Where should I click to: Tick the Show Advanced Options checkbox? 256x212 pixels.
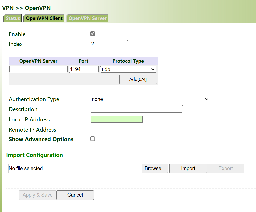tap(93, 139)
